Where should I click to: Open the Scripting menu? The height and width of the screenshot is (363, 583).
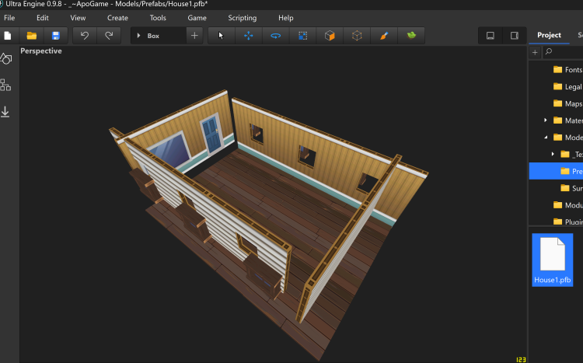(242, 17)
